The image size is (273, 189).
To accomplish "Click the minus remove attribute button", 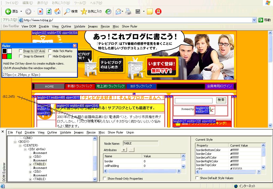I will pyautogui.click(x=131, y=150).
